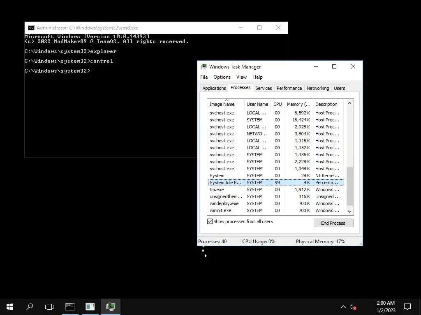Select the Processes tab

tap(241, 88)
